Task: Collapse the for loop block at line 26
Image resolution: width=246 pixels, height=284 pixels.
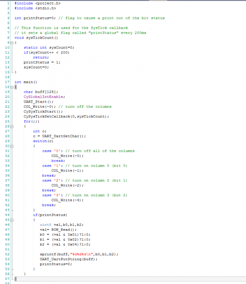Action: pyautogui.click(x=11, y=126)
